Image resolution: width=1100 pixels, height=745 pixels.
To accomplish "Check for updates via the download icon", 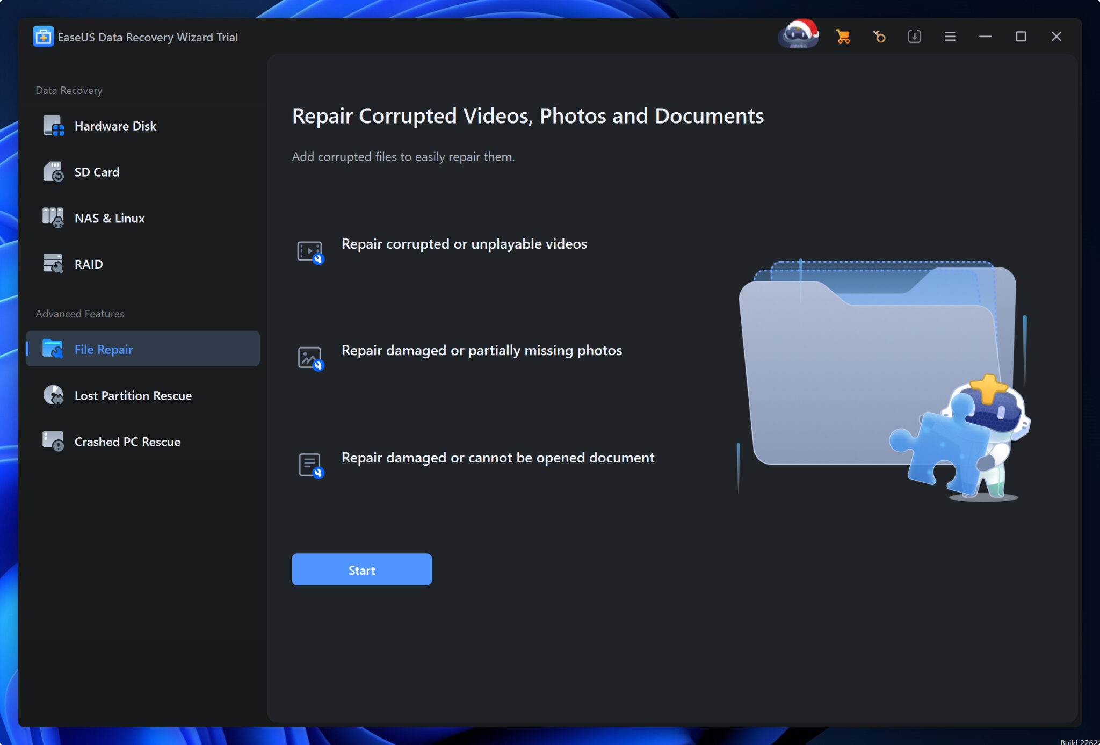I will 914,36.
